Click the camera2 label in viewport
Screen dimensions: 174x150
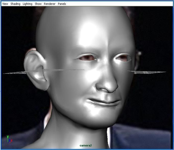pos(86,145)
